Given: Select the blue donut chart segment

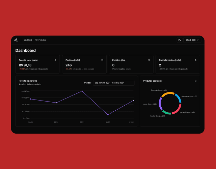Looking at the screenshot, I should (x=179, y=98).
